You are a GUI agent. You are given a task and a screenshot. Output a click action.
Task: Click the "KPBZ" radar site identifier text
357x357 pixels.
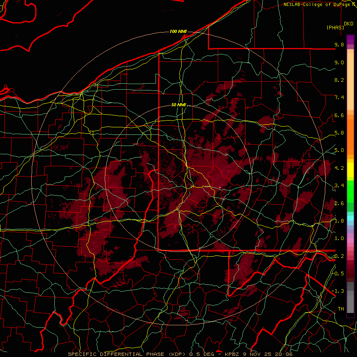click(x=232, y=354)
